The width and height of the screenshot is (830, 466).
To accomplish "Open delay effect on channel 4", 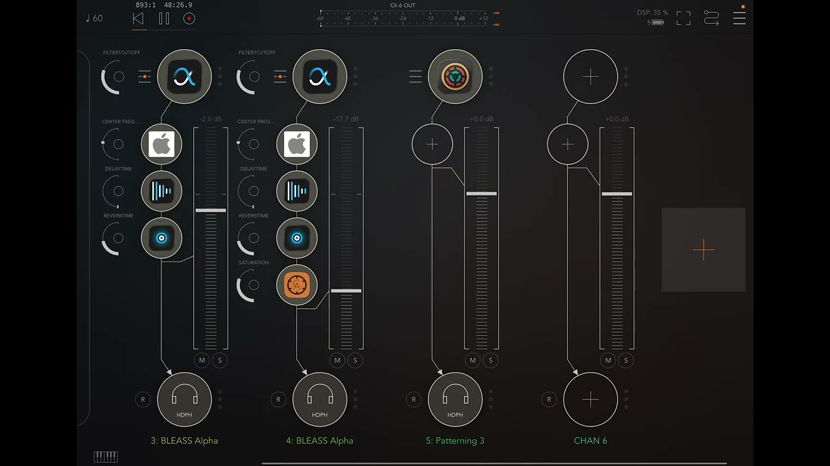I will 297,191.
